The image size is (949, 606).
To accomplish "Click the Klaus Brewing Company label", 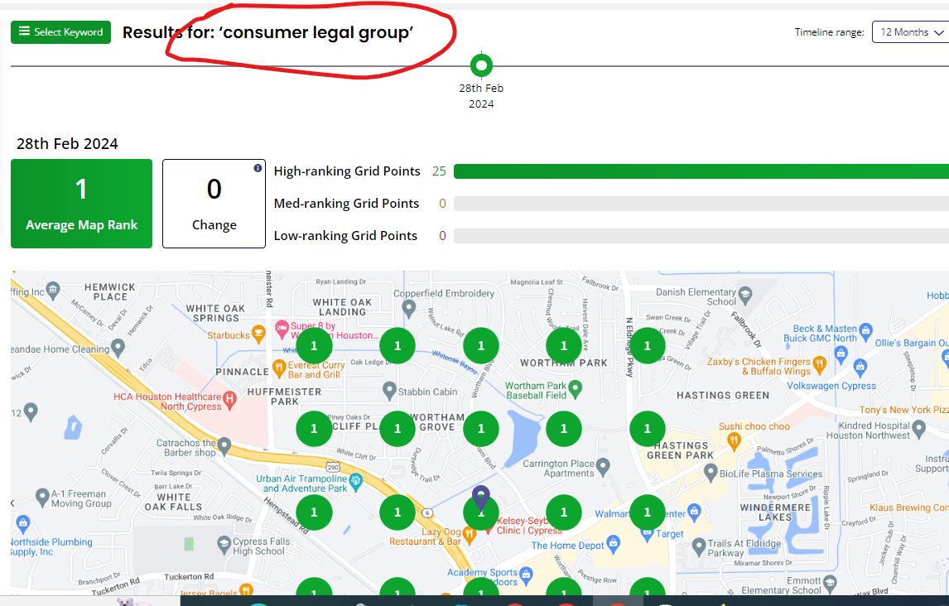I will click(x=909, y=508).
